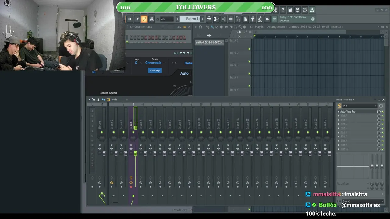Close the Channel rack panel
The width and height of the screenshot is (390, 219).
pos(189,27)
